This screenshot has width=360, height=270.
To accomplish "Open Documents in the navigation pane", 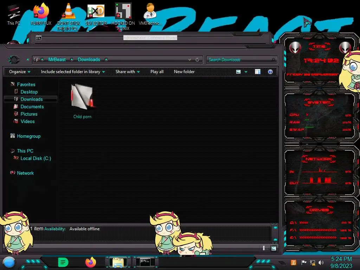I will (x=32, y=107).
